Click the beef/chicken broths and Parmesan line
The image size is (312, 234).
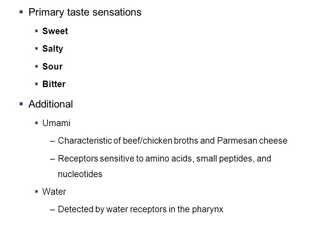tap(173, 141)
